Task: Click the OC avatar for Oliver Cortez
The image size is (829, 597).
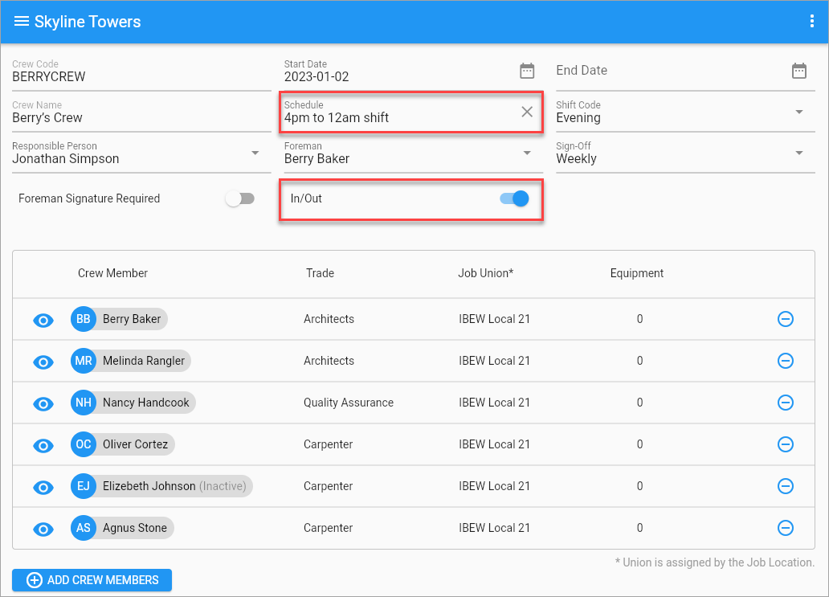Action: pos(83,444)
